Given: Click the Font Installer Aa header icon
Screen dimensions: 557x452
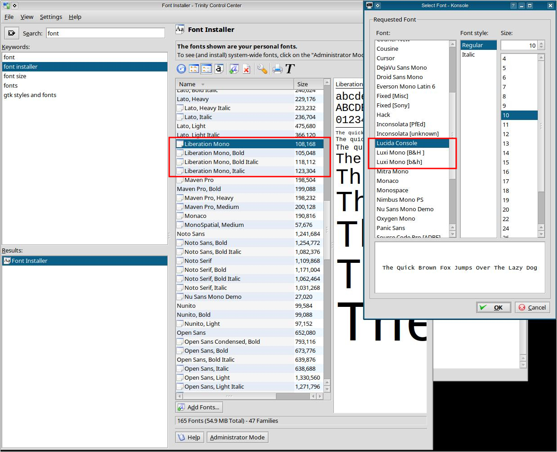Looking at the screenshot, I should pos(180,30).
